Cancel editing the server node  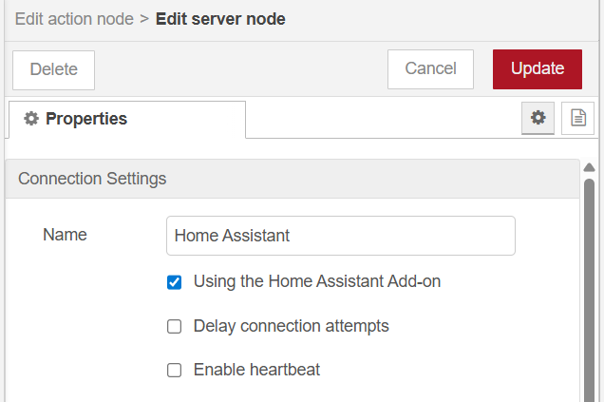(430, 69)
